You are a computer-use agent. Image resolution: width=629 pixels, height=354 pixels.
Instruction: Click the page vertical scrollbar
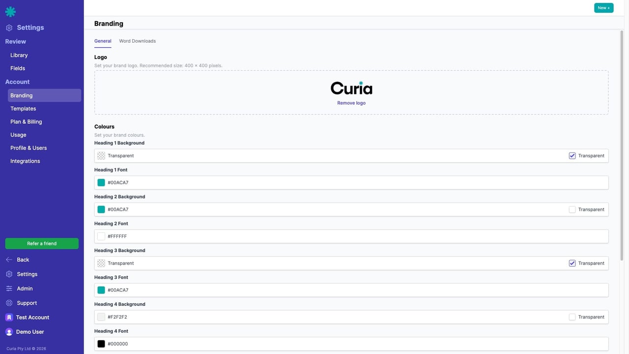tap(621, 145)
